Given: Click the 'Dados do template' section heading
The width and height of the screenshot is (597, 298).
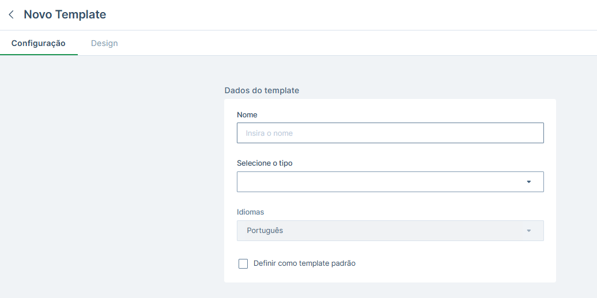Looking at the screenshot, I should (x=262, y=90).
